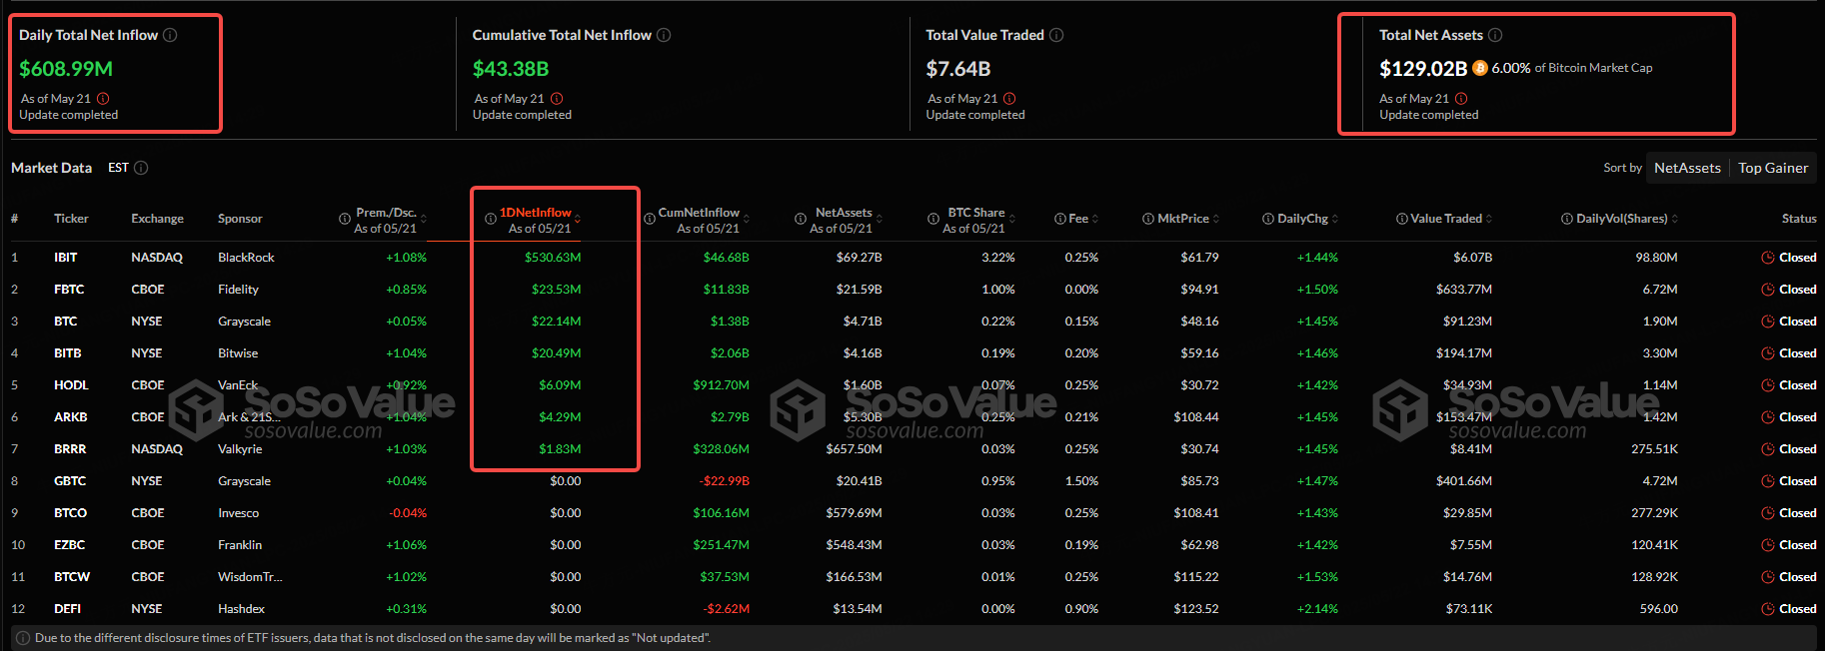Click Fidelity sponsor name
Image resolution: width=1825 pixels, height=651 pixels.
[x=238, y=290]
